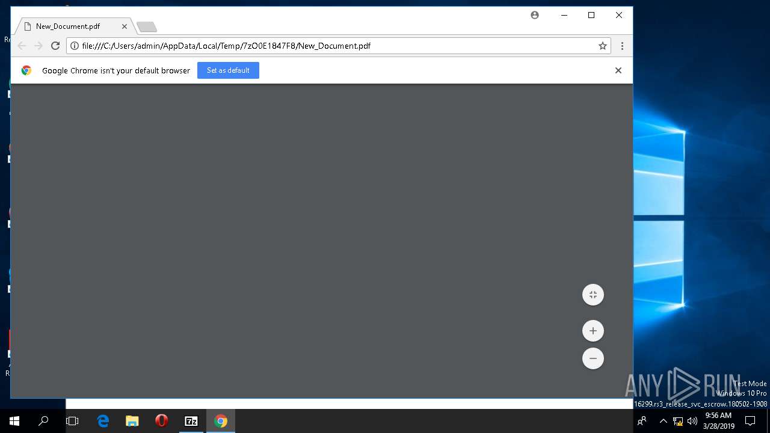Bookmark this page with star icon
Viewport: 770px width, 433px height.
(x=602, y=46)
